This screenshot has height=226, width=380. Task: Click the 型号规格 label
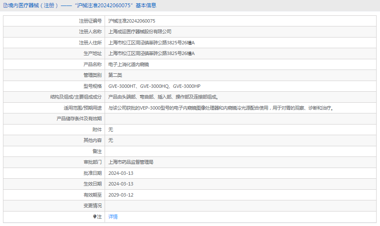click(x=93, y=86)
